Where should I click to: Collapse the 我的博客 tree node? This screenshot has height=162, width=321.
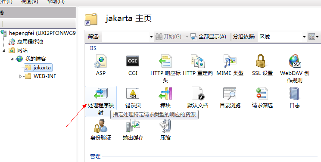pos(12,59)
